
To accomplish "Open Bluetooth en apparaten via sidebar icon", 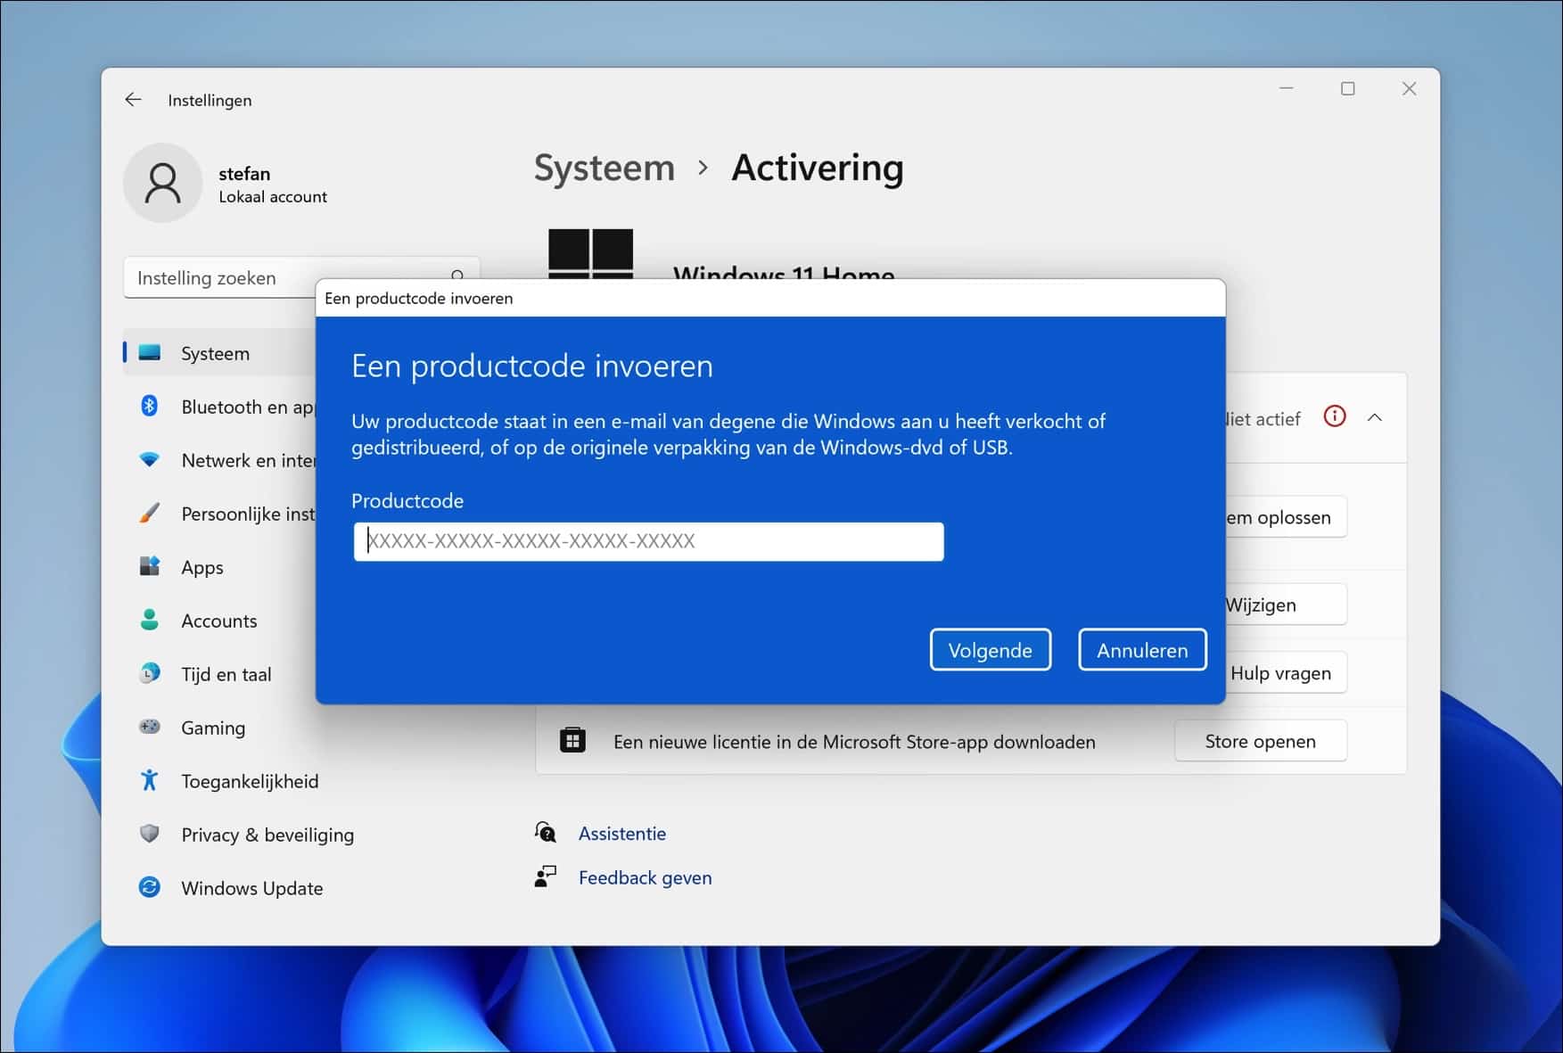I will coord(150,407).
